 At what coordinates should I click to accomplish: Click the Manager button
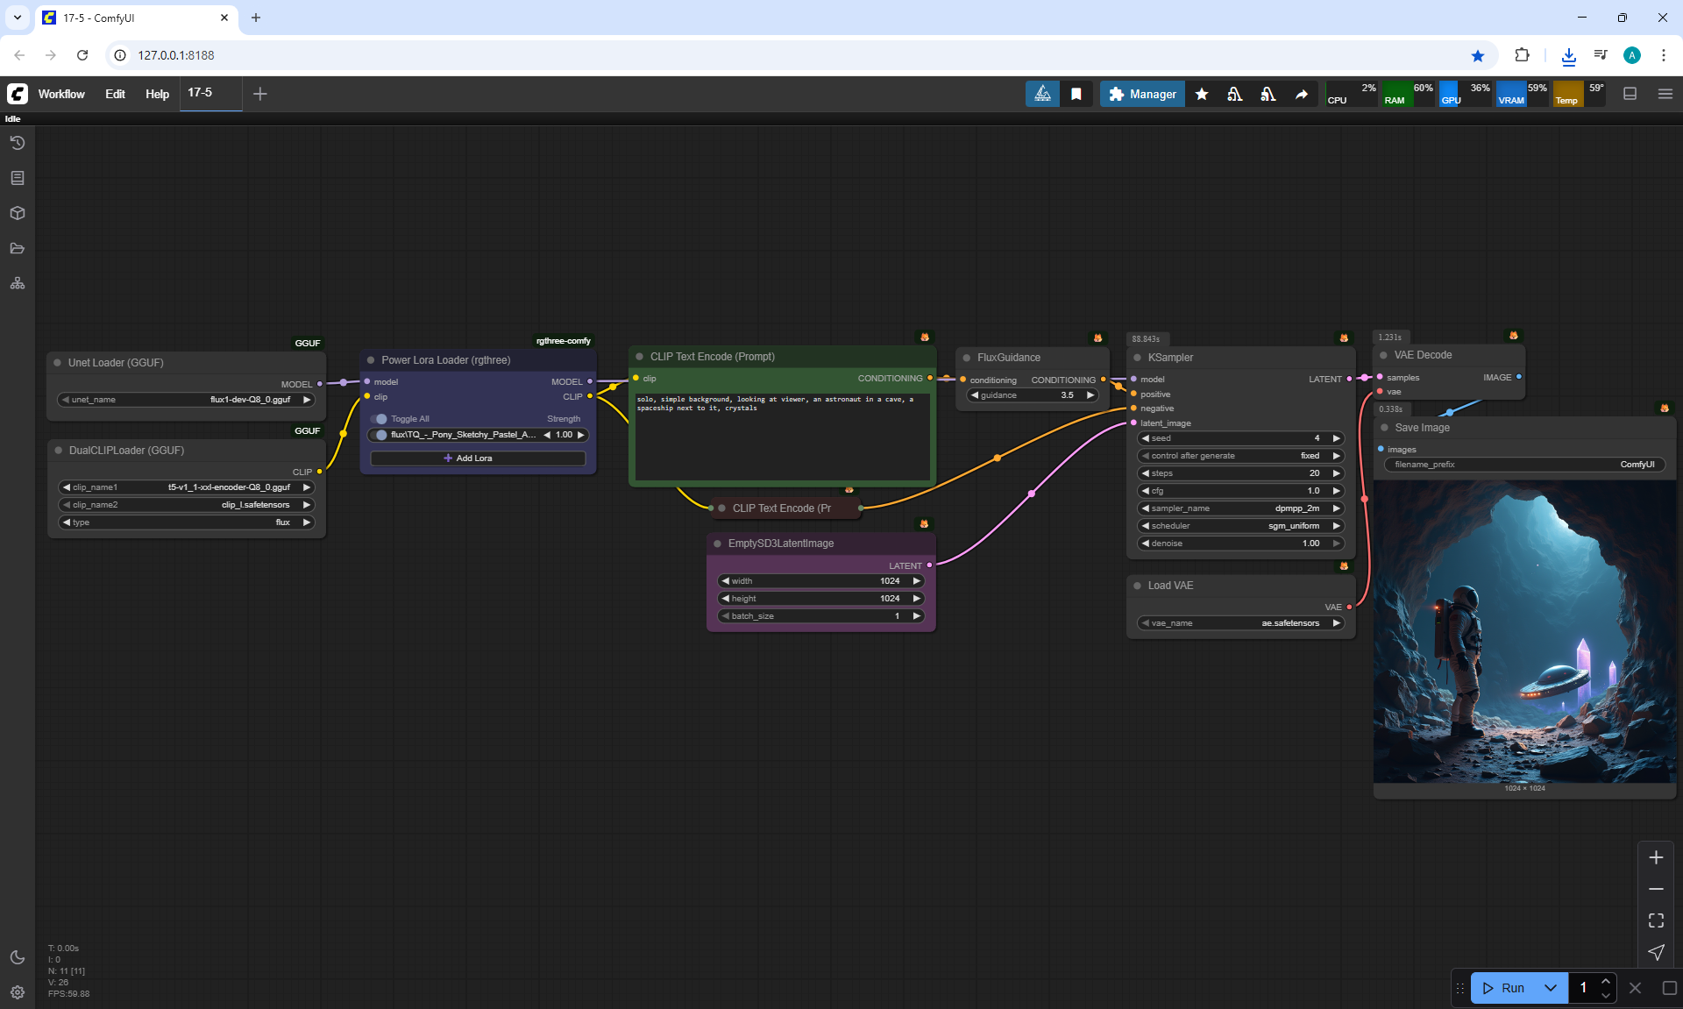point(1142,94)
